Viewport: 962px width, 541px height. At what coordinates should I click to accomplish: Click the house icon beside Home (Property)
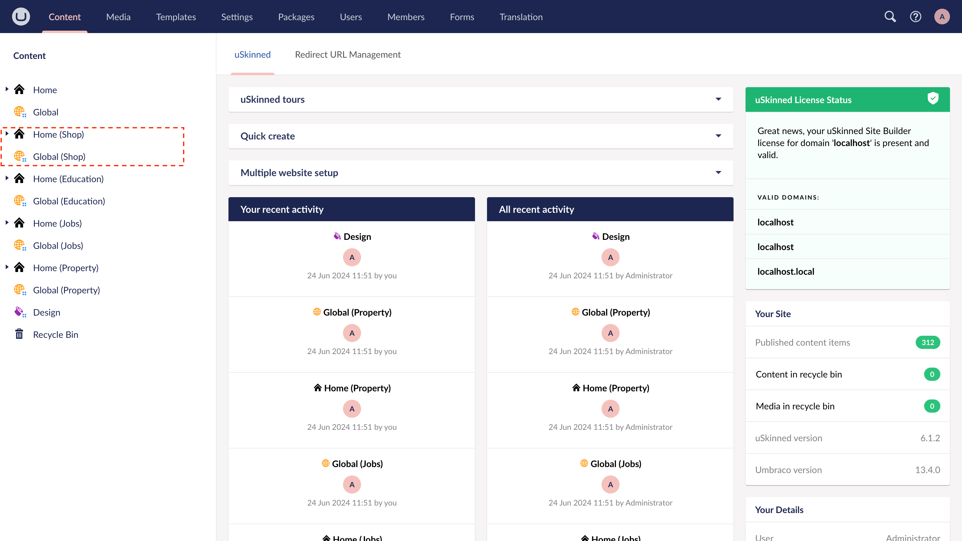click(x=20, y=267)
